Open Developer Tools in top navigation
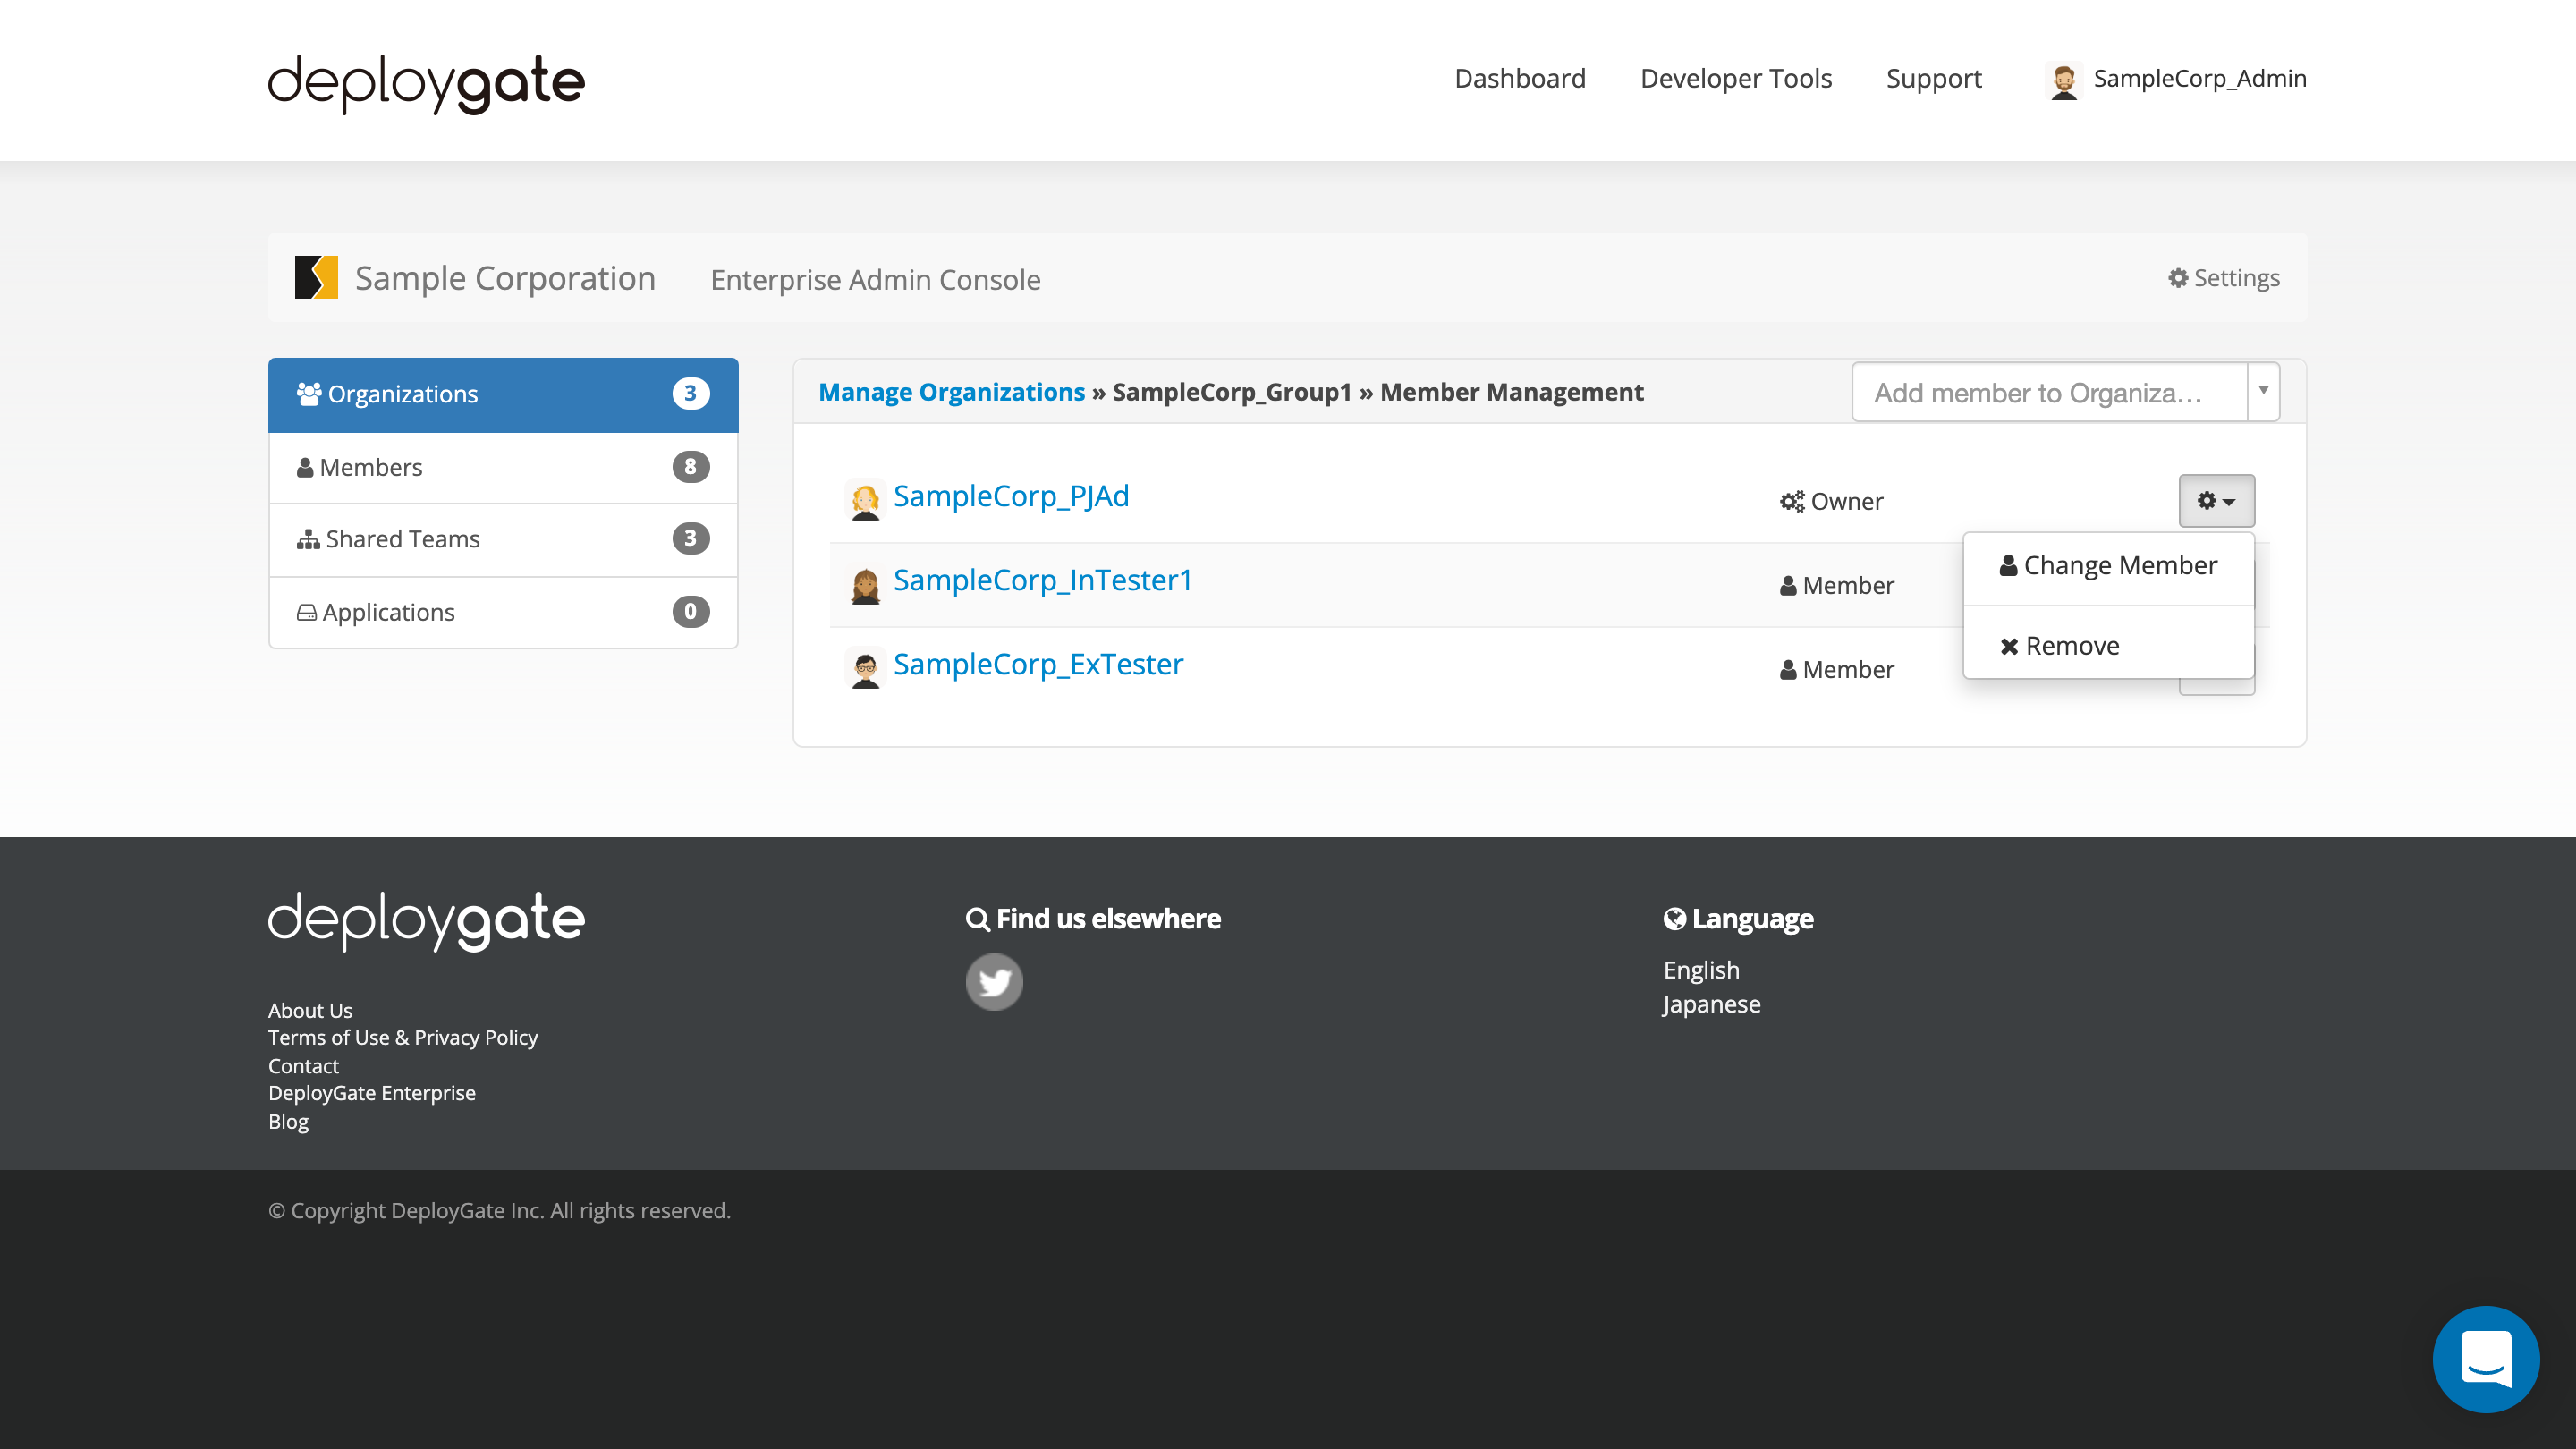Viewport: 2576px width, 1449px height. coord(1736,79)
